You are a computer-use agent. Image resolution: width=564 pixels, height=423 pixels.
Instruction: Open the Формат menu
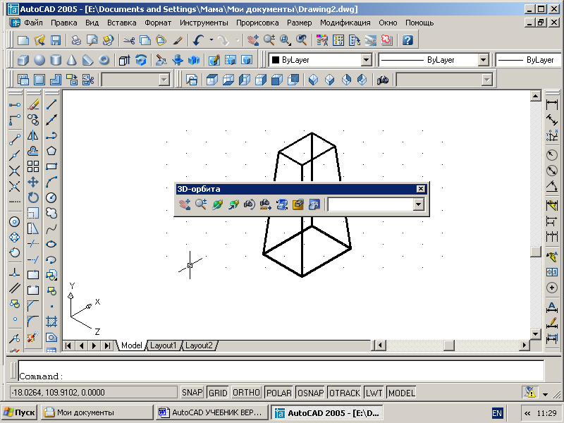point(158,23)
